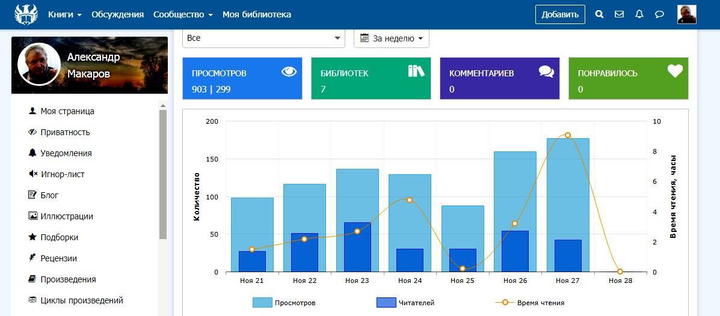The image size is (720, 316).
Task: Click the books icon on the Библиотек card
Action: click(x=416, y=71)
